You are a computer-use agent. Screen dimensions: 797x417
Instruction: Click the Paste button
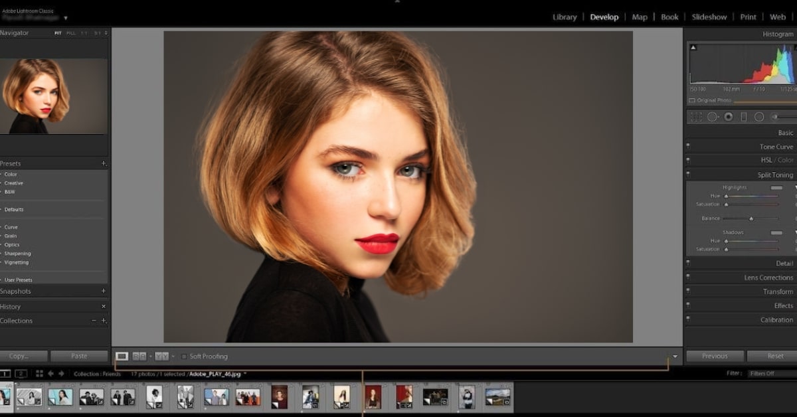point(79,356)
